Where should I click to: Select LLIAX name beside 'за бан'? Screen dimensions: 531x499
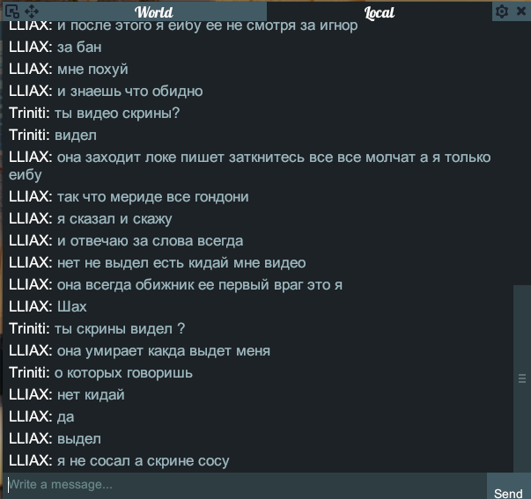(31, 47)
